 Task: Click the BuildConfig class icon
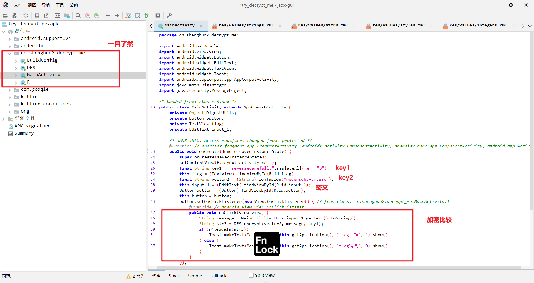click(23, 60)
